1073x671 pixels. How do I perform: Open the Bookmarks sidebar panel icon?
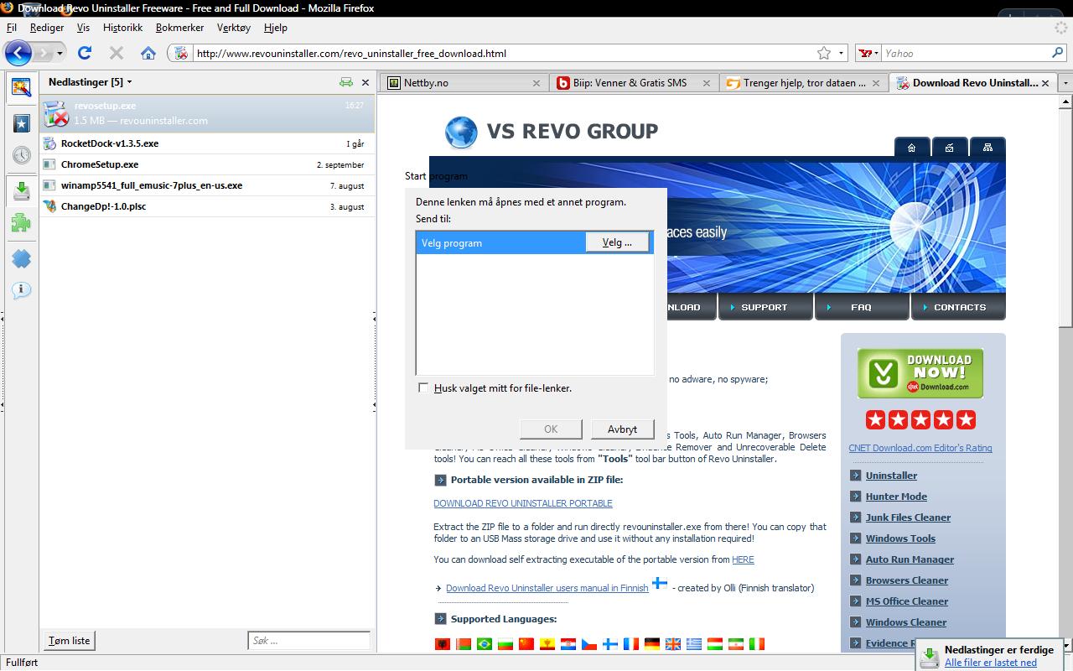[21, 122]
